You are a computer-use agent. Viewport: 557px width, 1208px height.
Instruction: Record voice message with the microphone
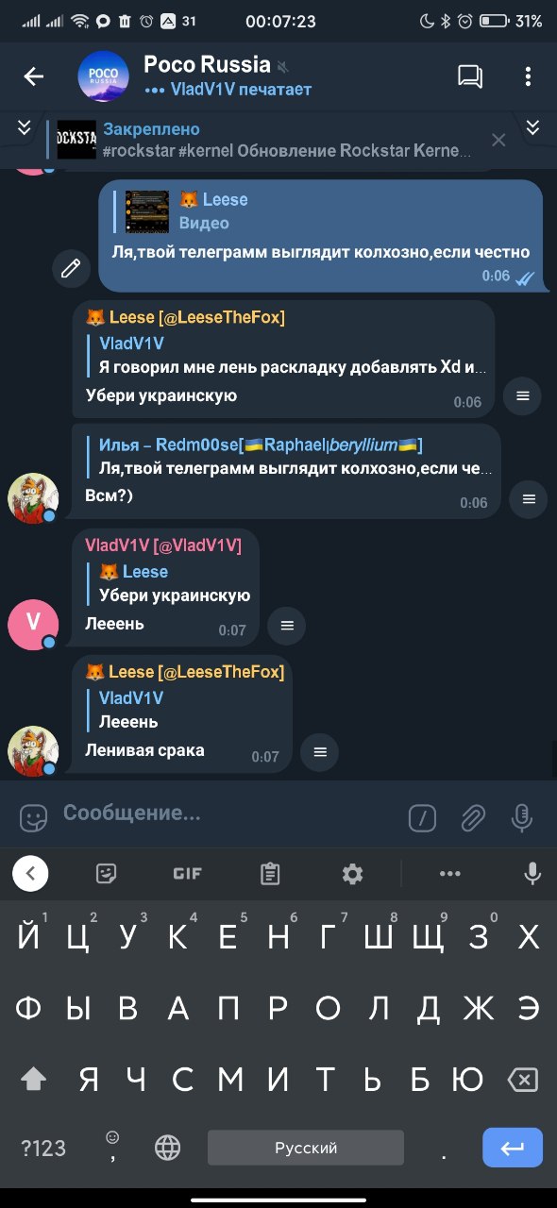[522, 817]
